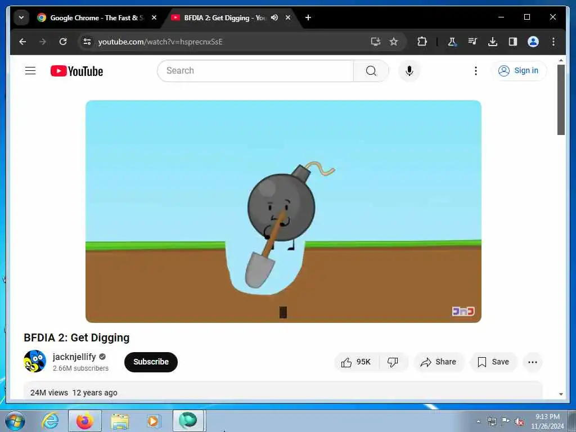Bookmark this page with star icon
Image resolution: width=576 pixels, height=432 pixels.
pyautogui.click(x=394, y=42)
